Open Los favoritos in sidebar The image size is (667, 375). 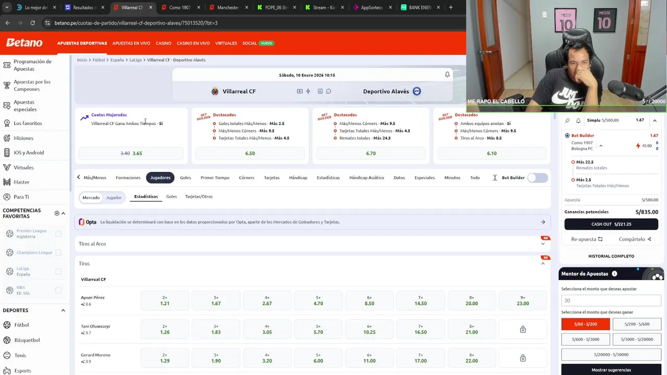point(28,123)
